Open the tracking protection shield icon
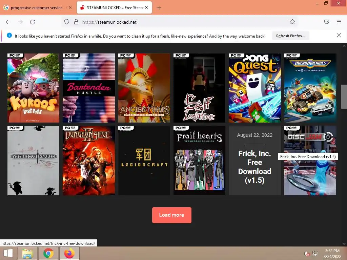 point(67,22)
